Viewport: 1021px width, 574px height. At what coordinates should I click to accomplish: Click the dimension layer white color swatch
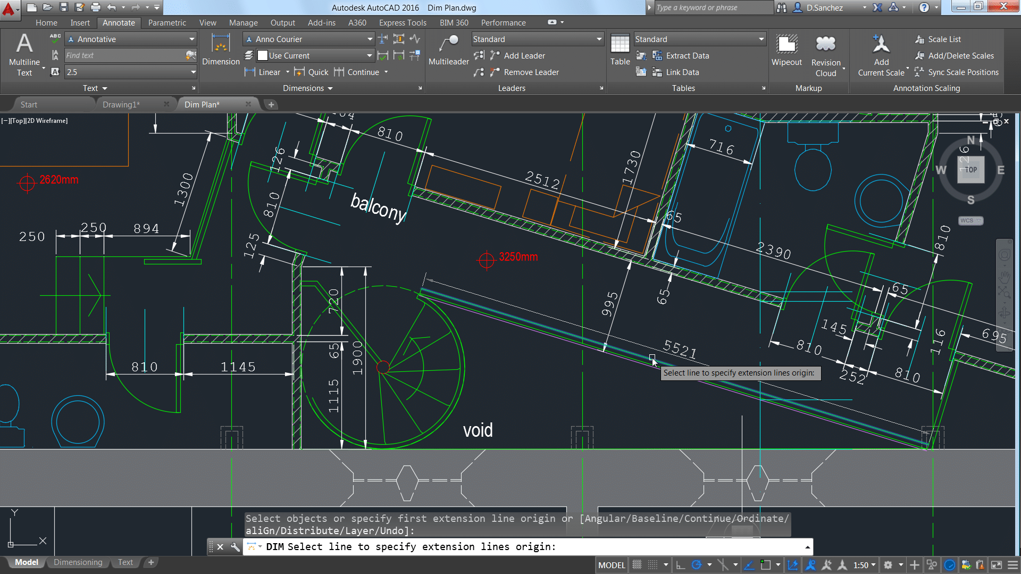coord(262,55)
